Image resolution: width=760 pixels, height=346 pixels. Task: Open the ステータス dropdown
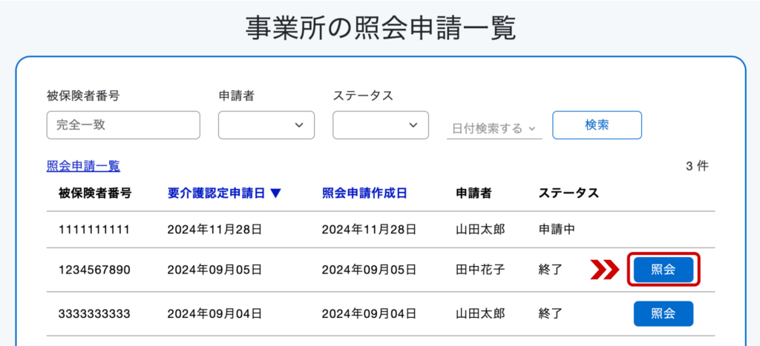pyautogui.click(x=381, y=125)
